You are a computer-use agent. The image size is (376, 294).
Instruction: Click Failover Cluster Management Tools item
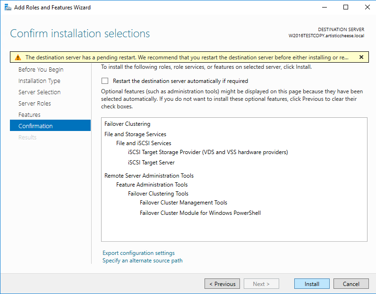183,203
